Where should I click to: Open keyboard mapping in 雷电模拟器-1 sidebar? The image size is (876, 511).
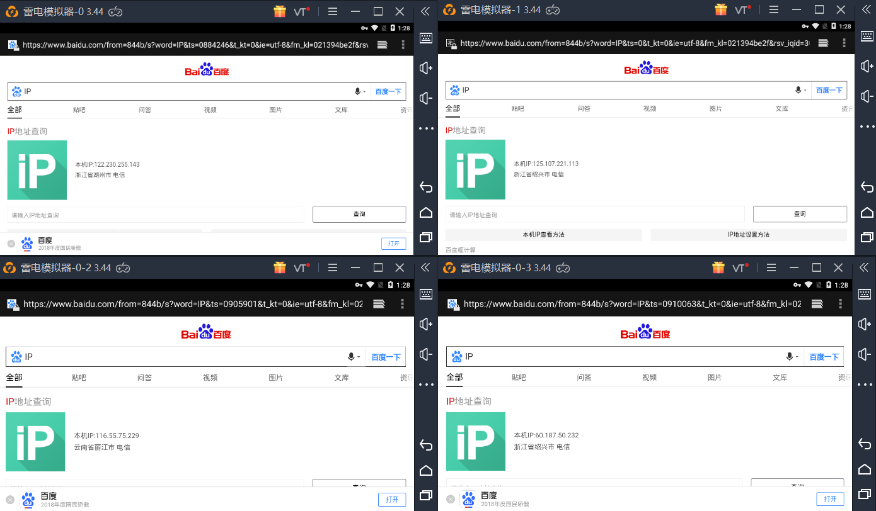point(867,36)
